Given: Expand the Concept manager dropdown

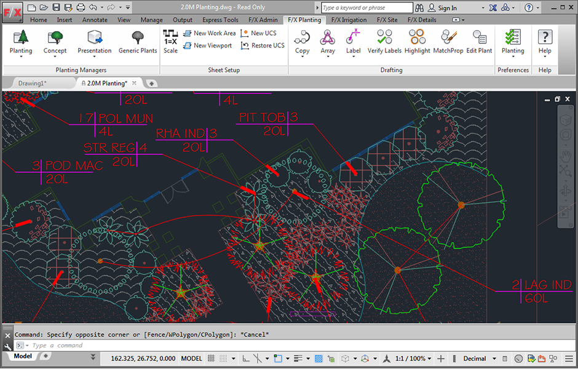Looking at the screenshot, I should pyautogui.click(x=55, y=57).
